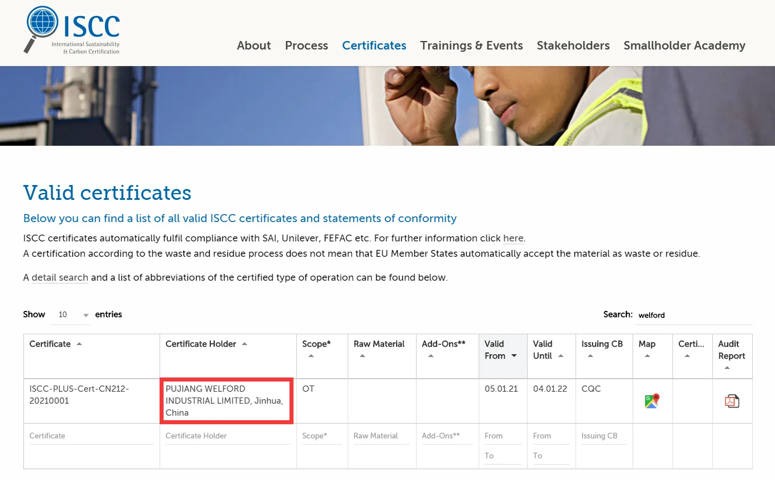Click the ISCC logo
The width and height of the screenshot is (775, 480).
tap(72, 30)
